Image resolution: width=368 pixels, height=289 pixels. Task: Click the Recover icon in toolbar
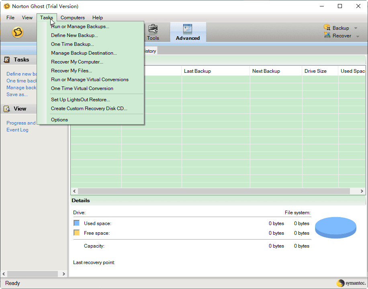(x=327, y=35)
